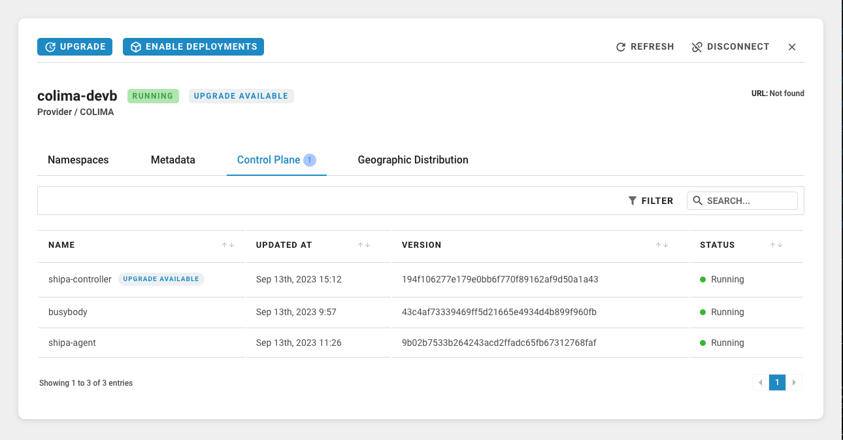Go to next page arrow

coord(794,382)
